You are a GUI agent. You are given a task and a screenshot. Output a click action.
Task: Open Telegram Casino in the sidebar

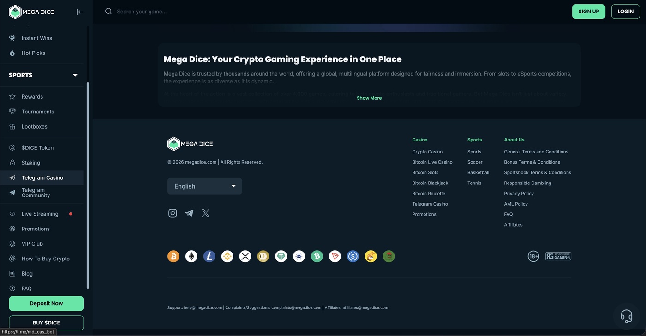(42, 177)
